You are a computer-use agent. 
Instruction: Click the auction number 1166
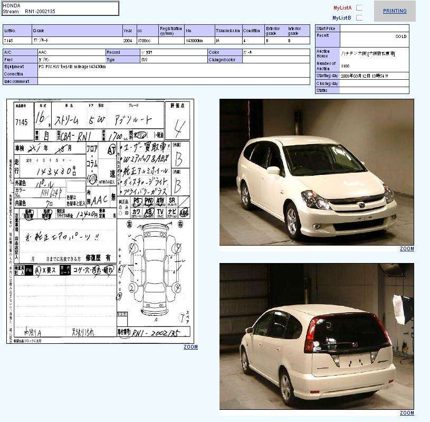coord(345,66)
